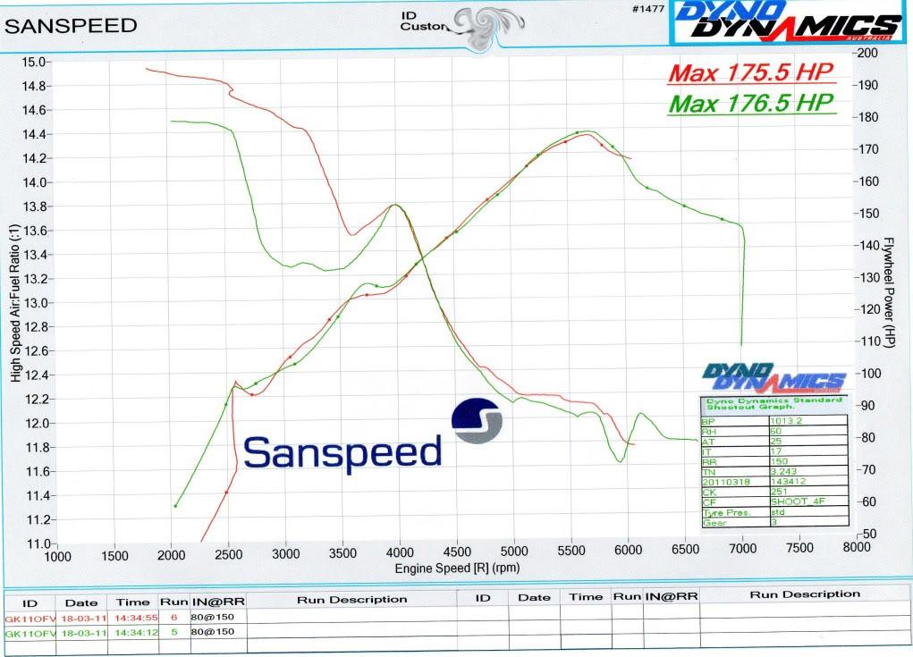Click the IT value 17 in info box

pyautogui.click(x=775, y=451)
